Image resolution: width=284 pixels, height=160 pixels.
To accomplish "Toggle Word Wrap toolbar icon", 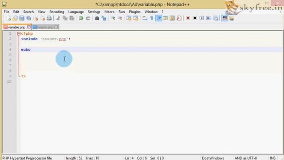I will tap(145, 18).
